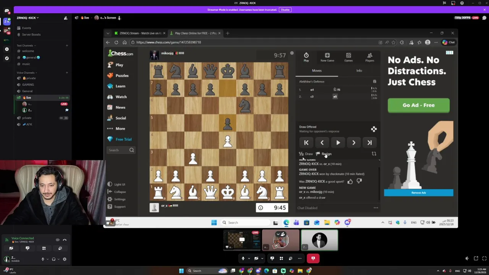Deafen with headphones icon in user panel
The width and height of the screenshot is (489, 275).
[53, 259]
